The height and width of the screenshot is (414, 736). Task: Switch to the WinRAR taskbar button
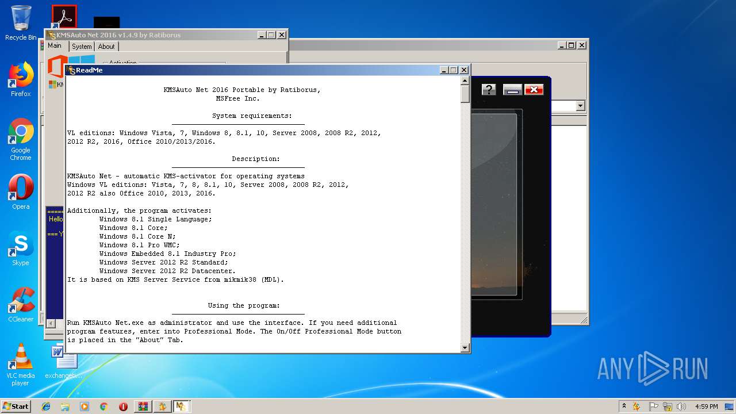143,406
